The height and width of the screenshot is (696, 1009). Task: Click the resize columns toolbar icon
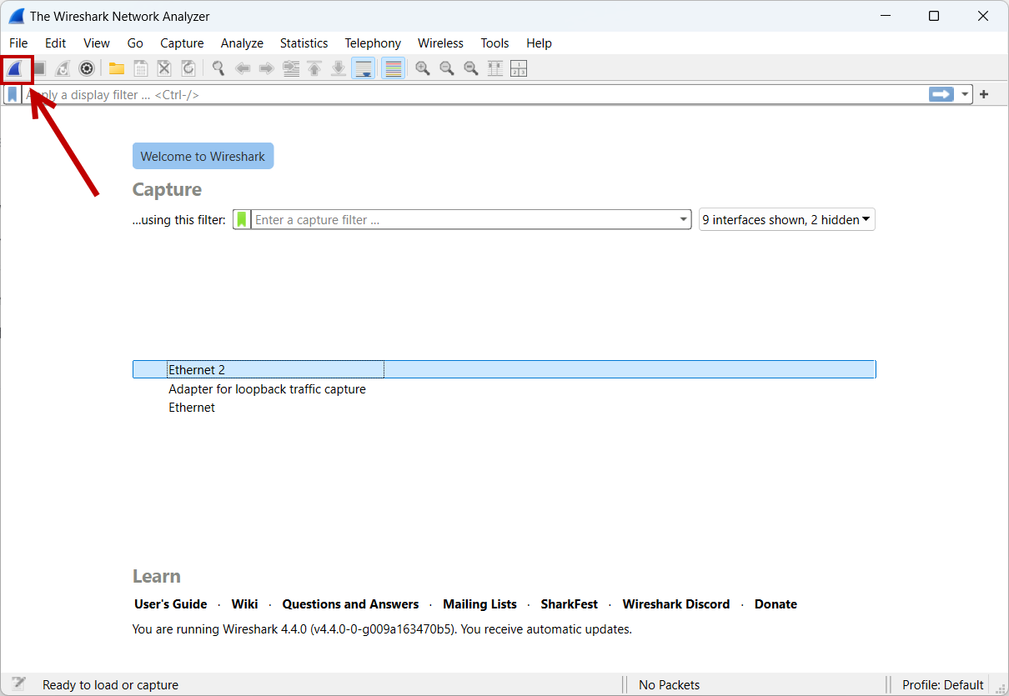(494, 68)
